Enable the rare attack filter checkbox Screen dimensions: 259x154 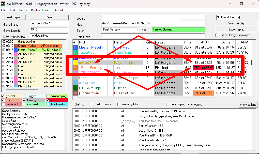(x=3, y=104)
